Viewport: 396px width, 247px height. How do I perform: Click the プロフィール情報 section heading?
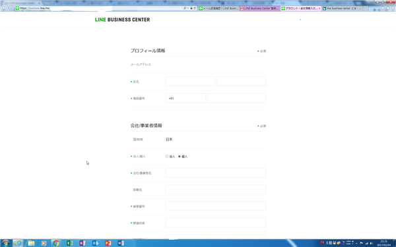coord(148,51)
